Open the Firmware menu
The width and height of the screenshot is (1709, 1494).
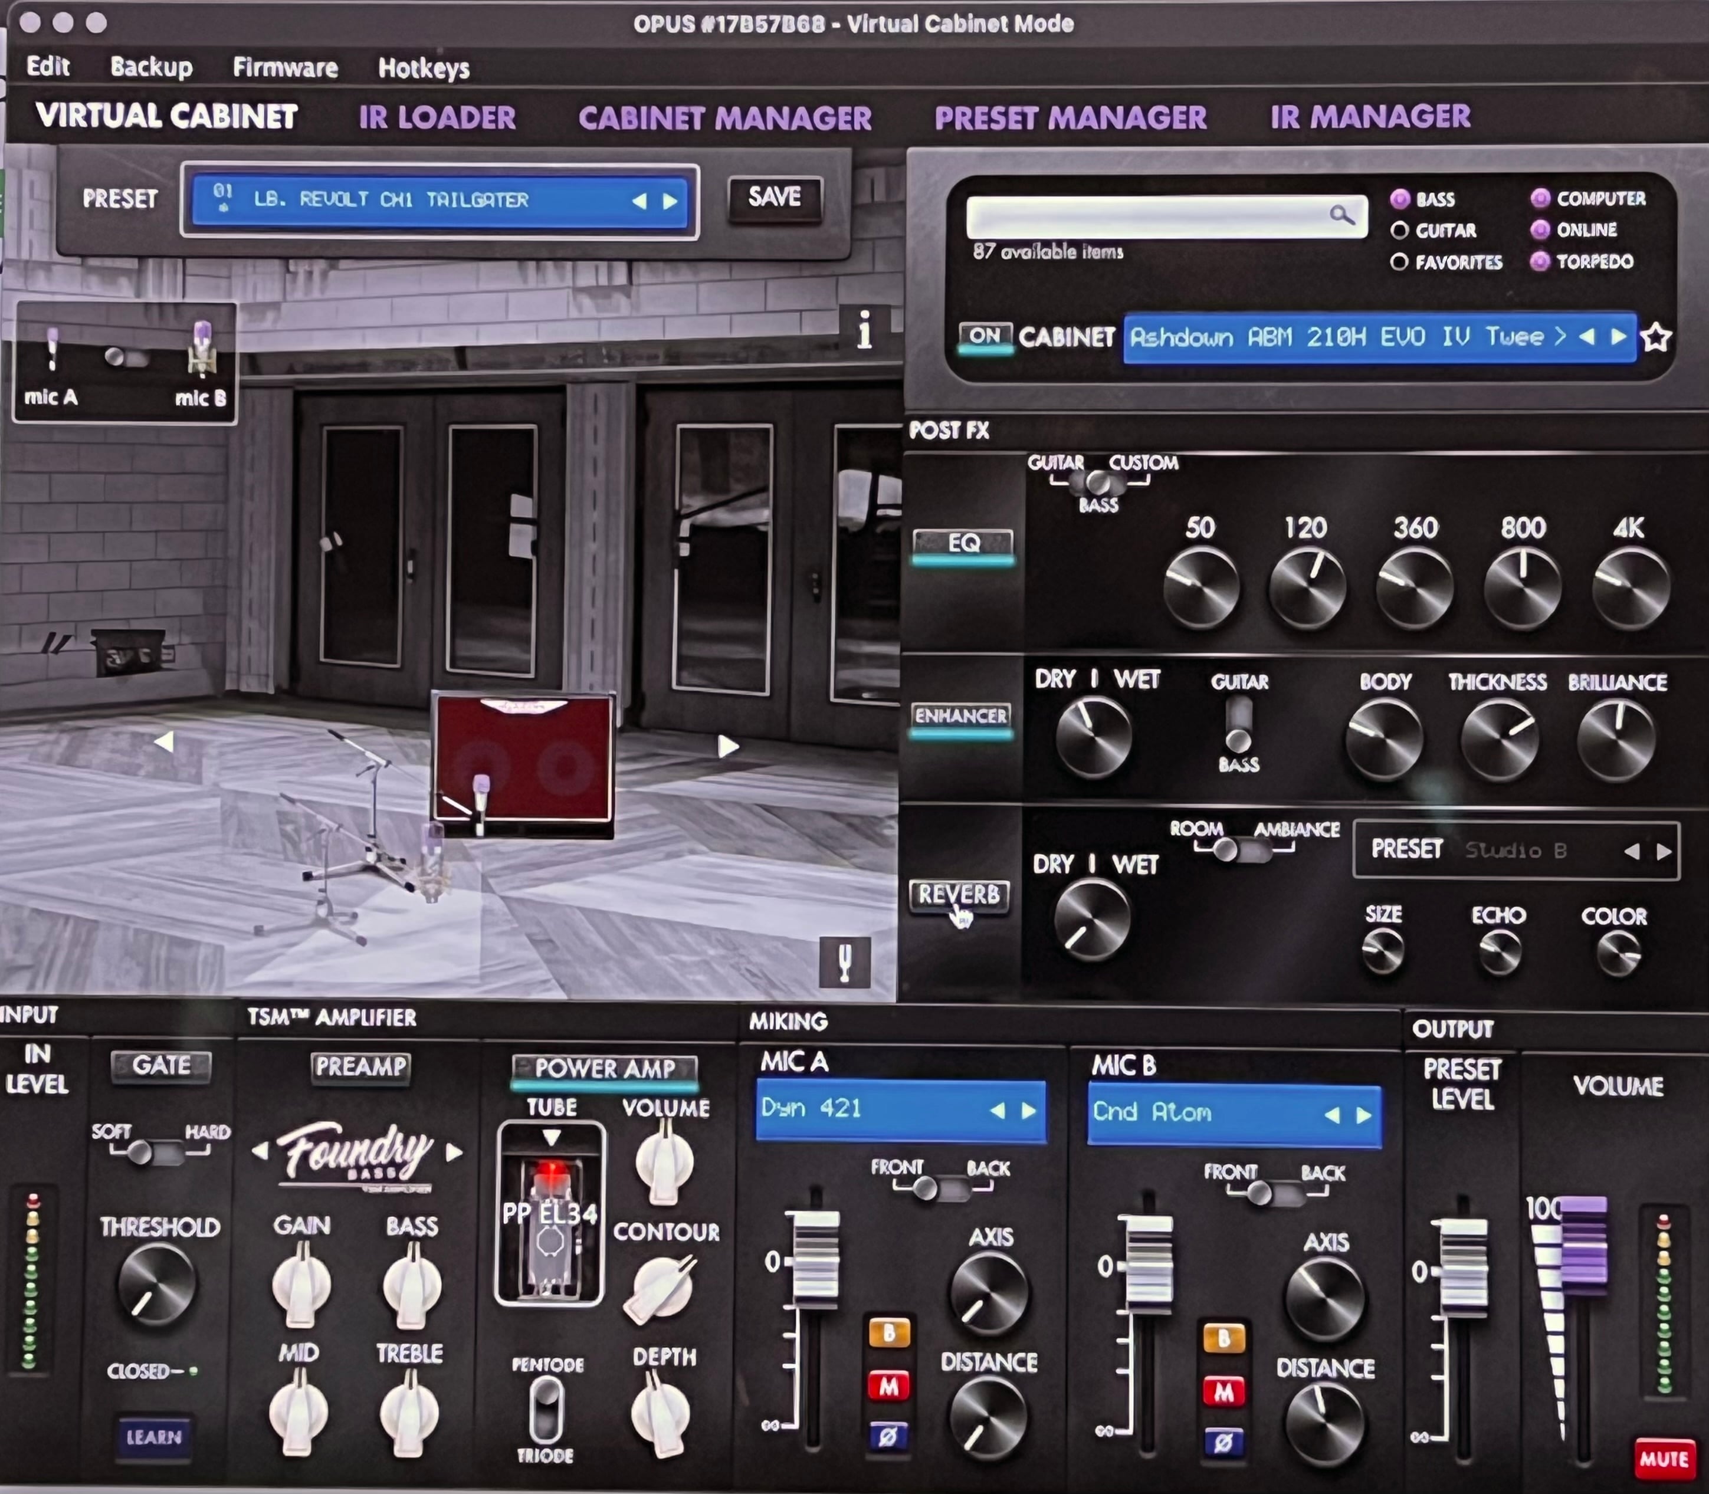[x=285, y=67]
